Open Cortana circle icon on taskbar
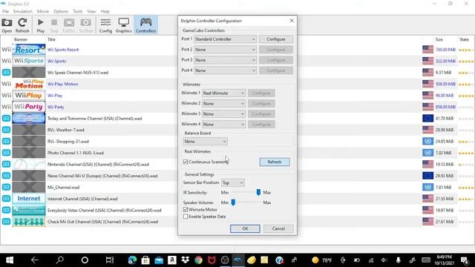This screenshot has height=267, width=475. [85, 260]
